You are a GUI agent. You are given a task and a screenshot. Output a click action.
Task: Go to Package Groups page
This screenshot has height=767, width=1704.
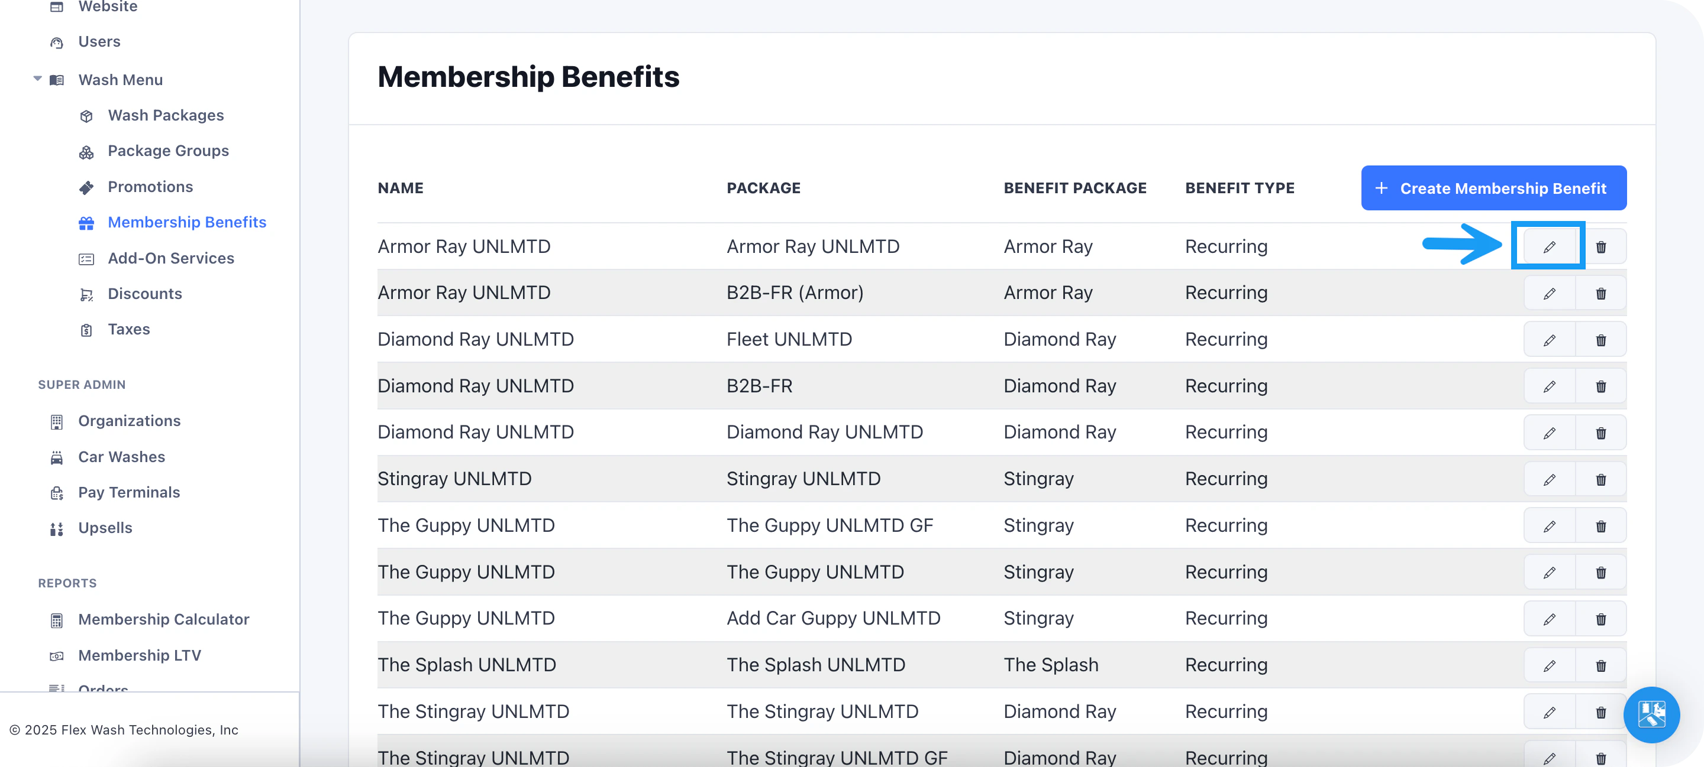pyautogui.click(x=168, y=151)
